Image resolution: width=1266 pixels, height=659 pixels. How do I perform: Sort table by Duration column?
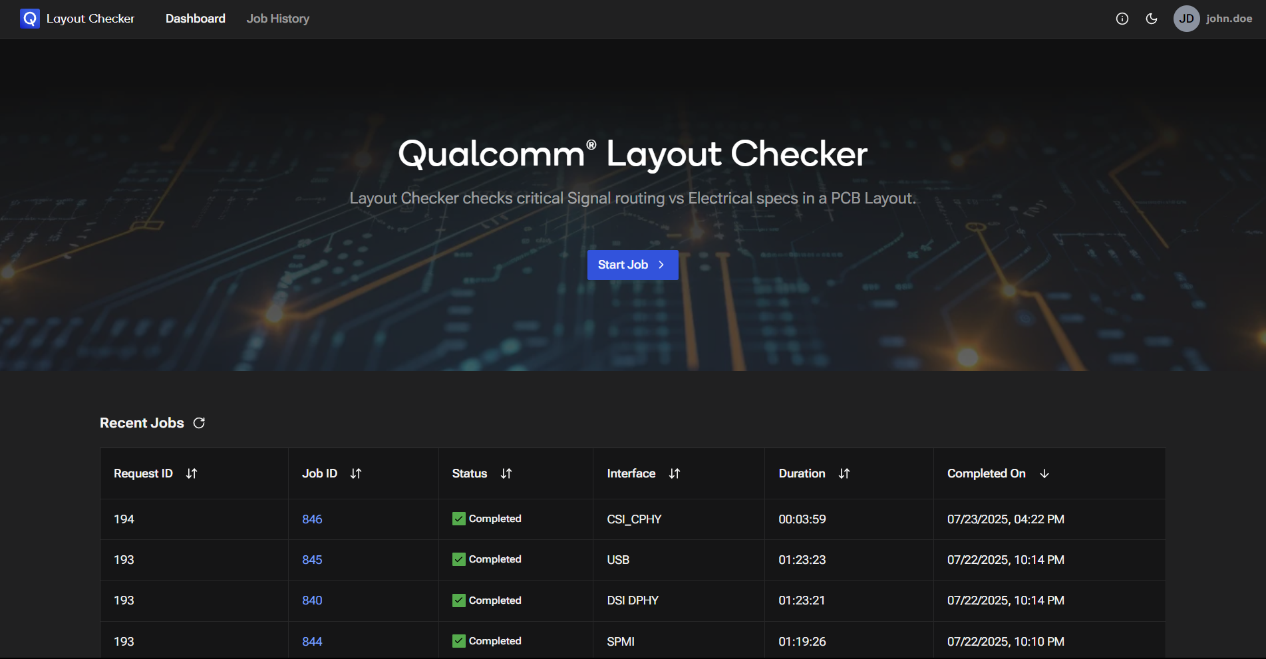tap(844, 473)
